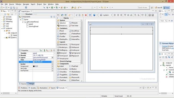The image size is (174, 98).
Task: Switch to the Problems tab
Action: pos(23,88)
